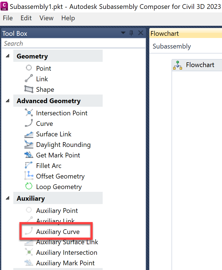Select the Surface Link tool

pyautogui.click(x=54, y=134)
